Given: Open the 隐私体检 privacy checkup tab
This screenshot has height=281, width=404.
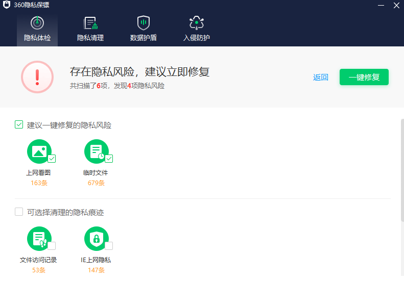Looking at the screenshot, I should (37, 30).
